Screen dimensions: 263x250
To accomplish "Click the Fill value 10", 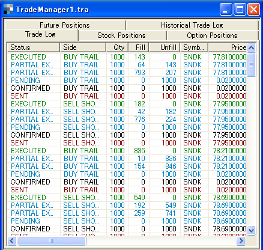I will (x=141, y=159).
